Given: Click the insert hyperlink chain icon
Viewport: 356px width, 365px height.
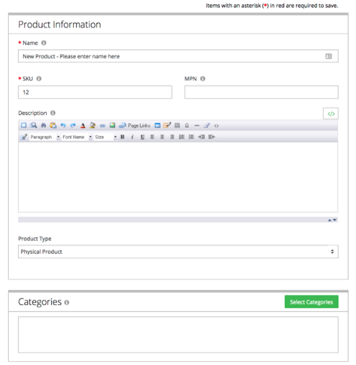Looking at the screenshot, I should coord(102,125).
